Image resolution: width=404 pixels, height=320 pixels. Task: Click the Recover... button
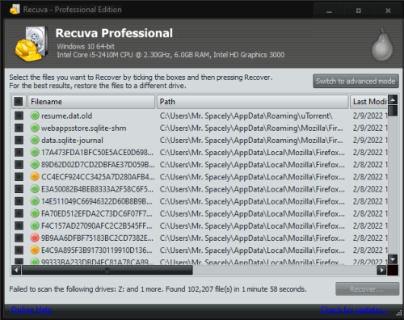tap(367, 289)
